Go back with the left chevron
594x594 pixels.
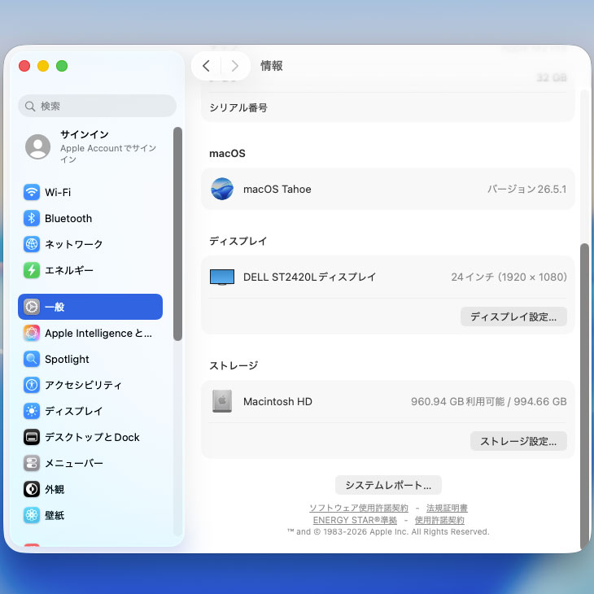point(206,66)
